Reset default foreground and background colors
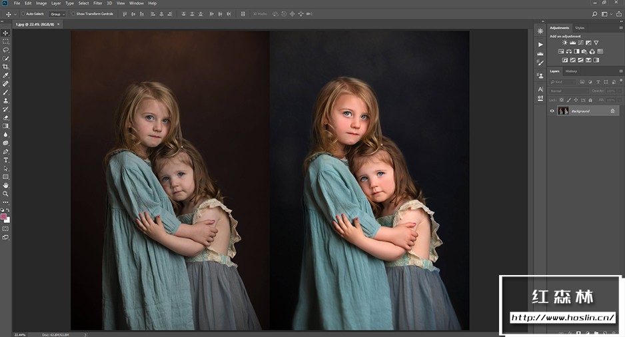The height and width of the screenshot is (337, 625). (3, 210)
